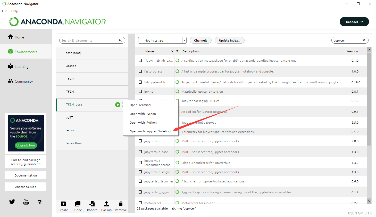376x217 pixels.
Task: Click the status circle for jupyterhub-base
Action: click(x=177, y=152)
